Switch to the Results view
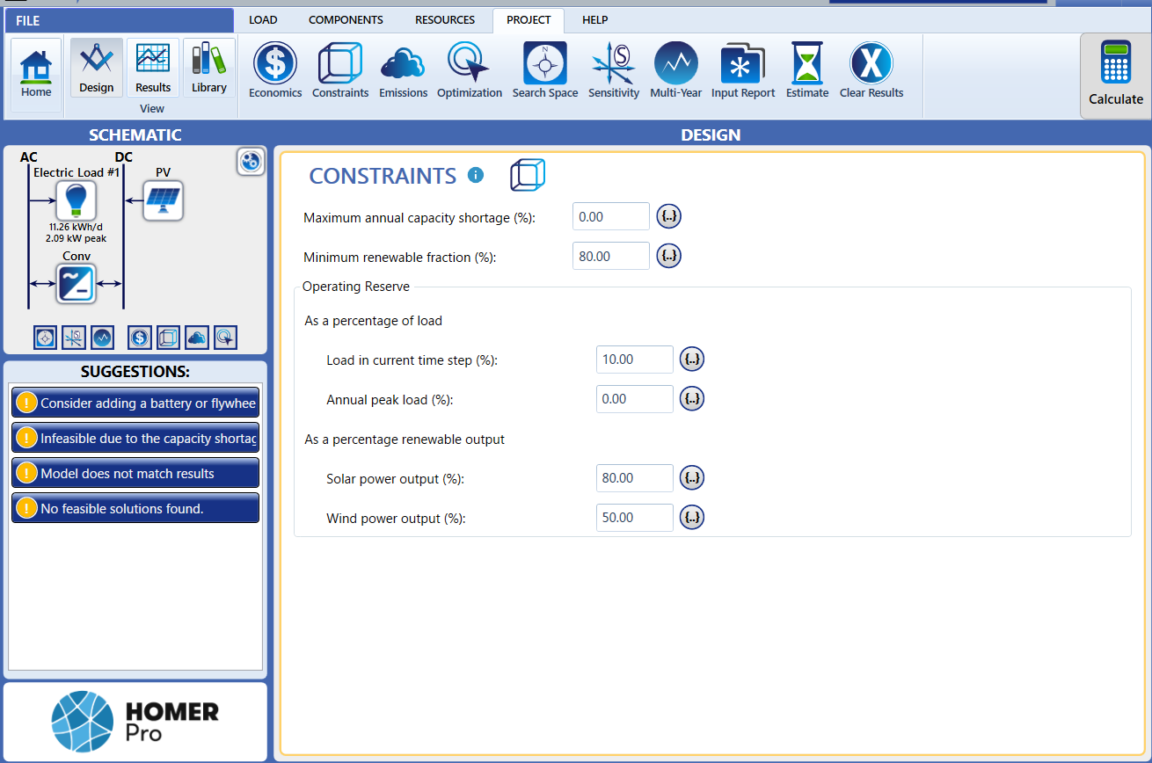The width and height of the screenshot is (1152, 763). pos(153,66)
